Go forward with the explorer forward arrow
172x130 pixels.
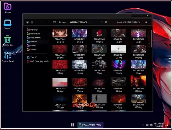tap(32, 22)
